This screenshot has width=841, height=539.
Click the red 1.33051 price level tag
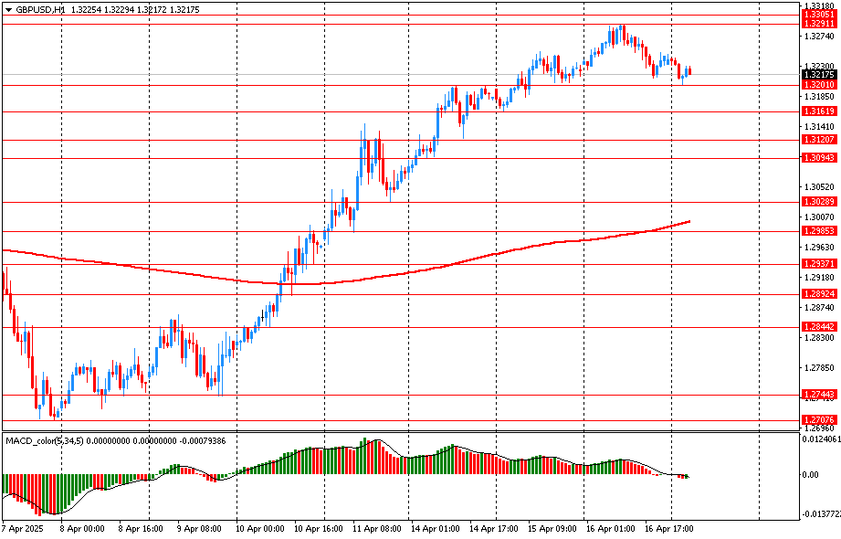818,15
